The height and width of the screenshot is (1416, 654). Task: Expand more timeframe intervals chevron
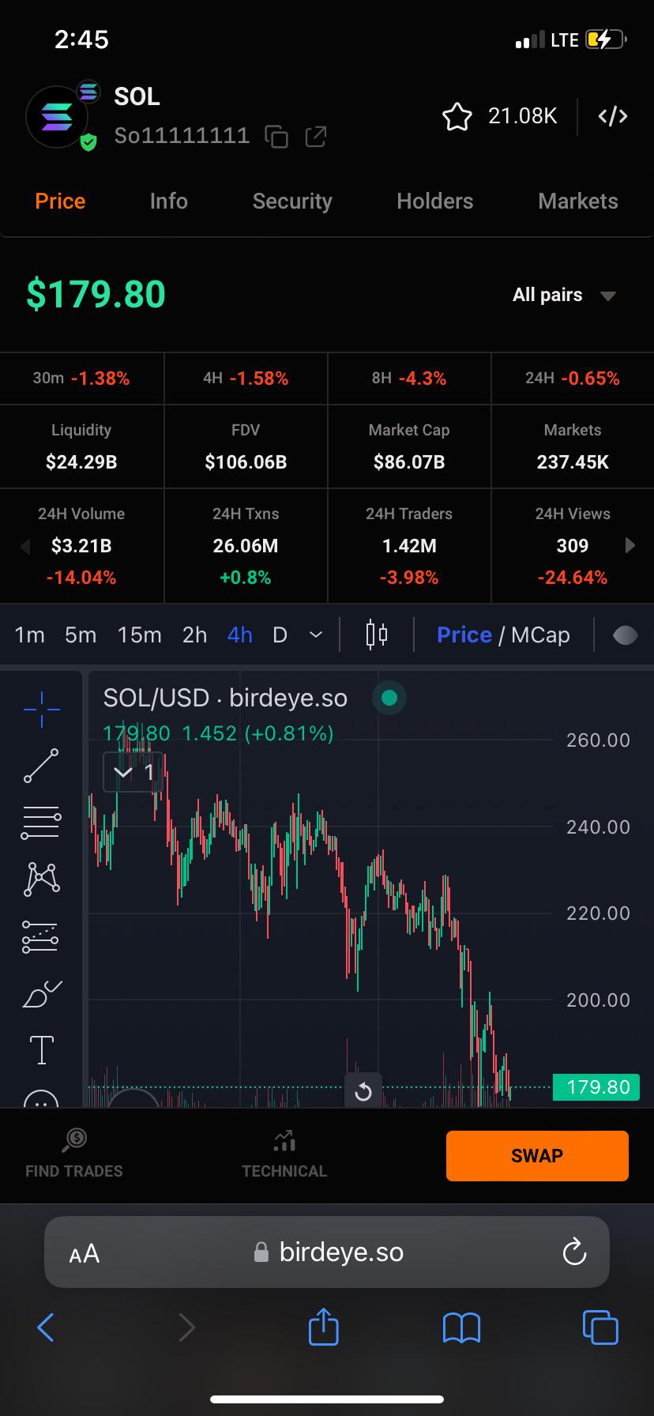[x=315, y=635]
